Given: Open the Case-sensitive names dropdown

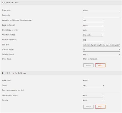Looking at the screenshot, I should click(x=93, y=95).
